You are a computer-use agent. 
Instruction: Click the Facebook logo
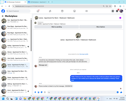click(x=3, y=11)
